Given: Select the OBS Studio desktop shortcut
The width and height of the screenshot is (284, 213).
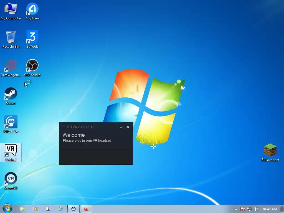Looking at the screenshot, I should point(32,68).
